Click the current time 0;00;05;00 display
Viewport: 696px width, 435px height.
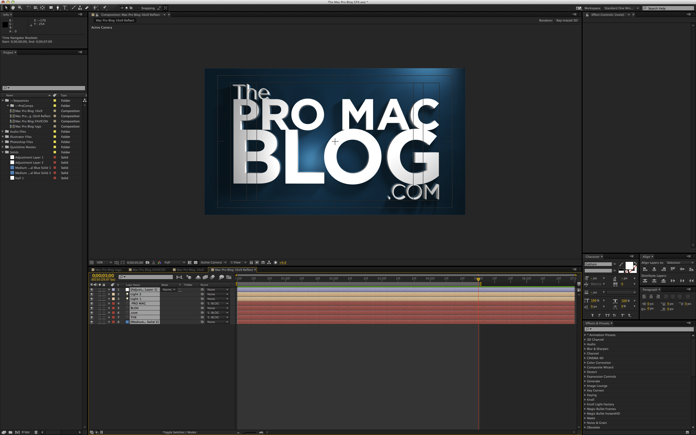pyautogui.click(x=103, y=275)
